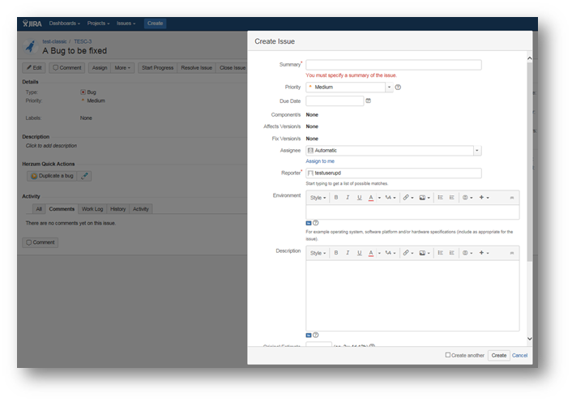572x402 pixels.
Task: Collapse the Environment editor toolbar
Action: coord(511,197)
